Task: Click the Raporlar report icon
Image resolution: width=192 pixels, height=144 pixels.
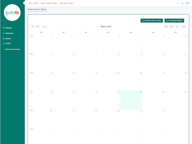Action: (x=3, y=39)
